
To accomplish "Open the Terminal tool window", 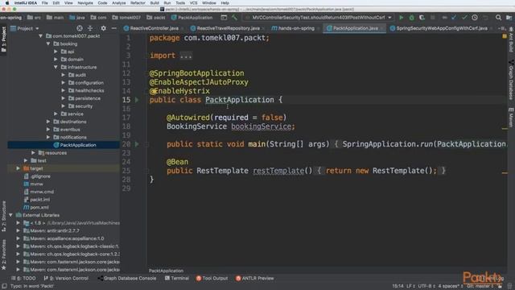I will coord(177,278).
